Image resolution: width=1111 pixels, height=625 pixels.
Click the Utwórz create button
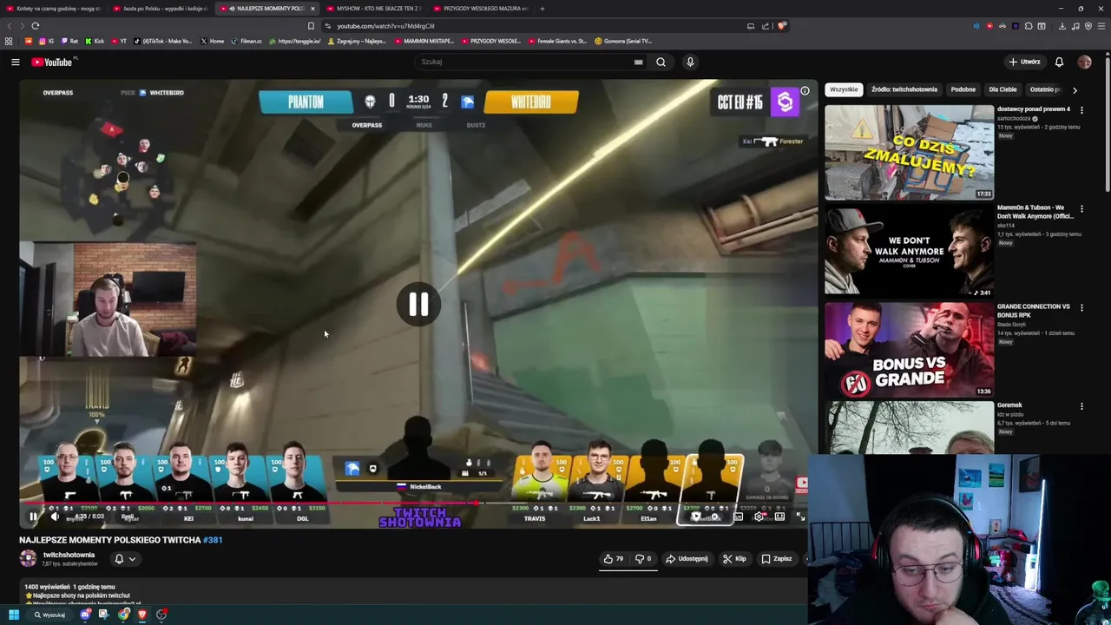coord(1024,62)
